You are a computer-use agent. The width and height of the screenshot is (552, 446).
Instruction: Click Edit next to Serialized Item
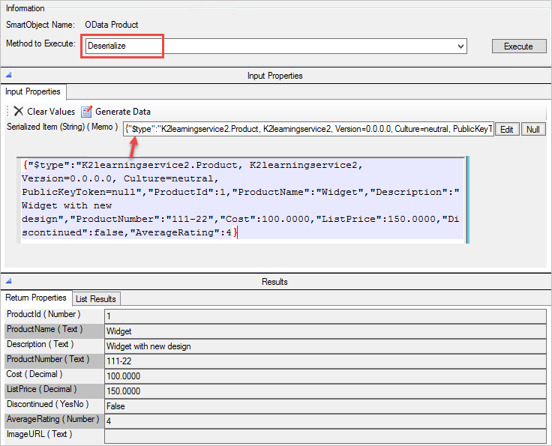507,130
